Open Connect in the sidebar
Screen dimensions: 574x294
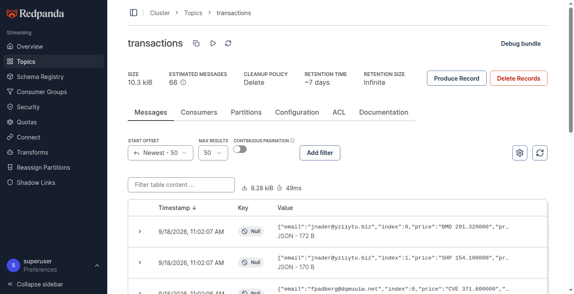point(53,137)
